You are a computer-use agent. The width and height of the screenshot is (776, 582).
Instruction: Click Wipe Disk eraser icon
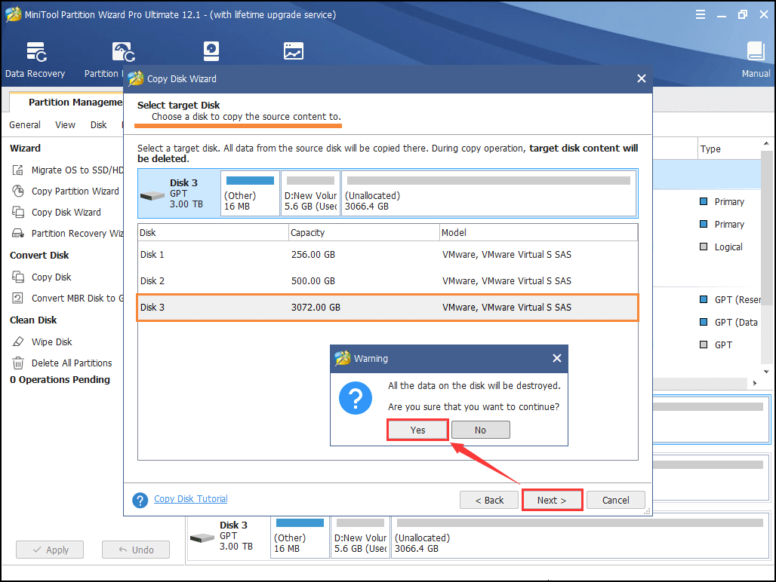point(18,342)
